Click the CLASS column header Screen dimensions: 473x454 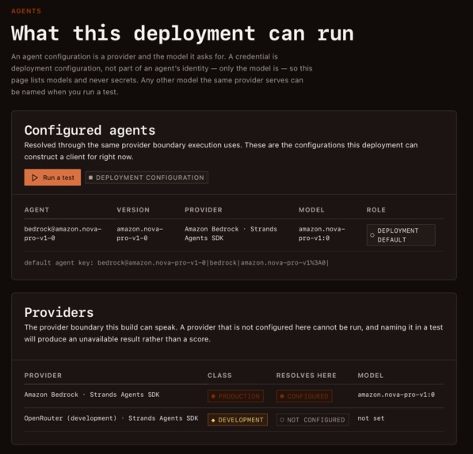click(219, 376)
